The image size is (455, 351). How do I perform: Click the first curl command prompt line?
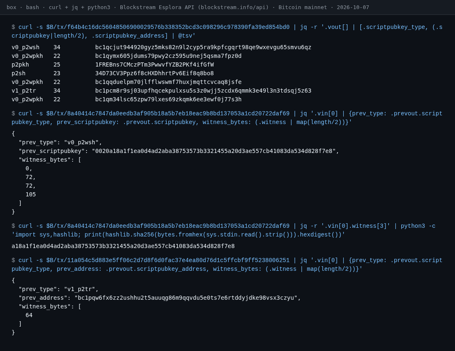click(x=227, y=31)
